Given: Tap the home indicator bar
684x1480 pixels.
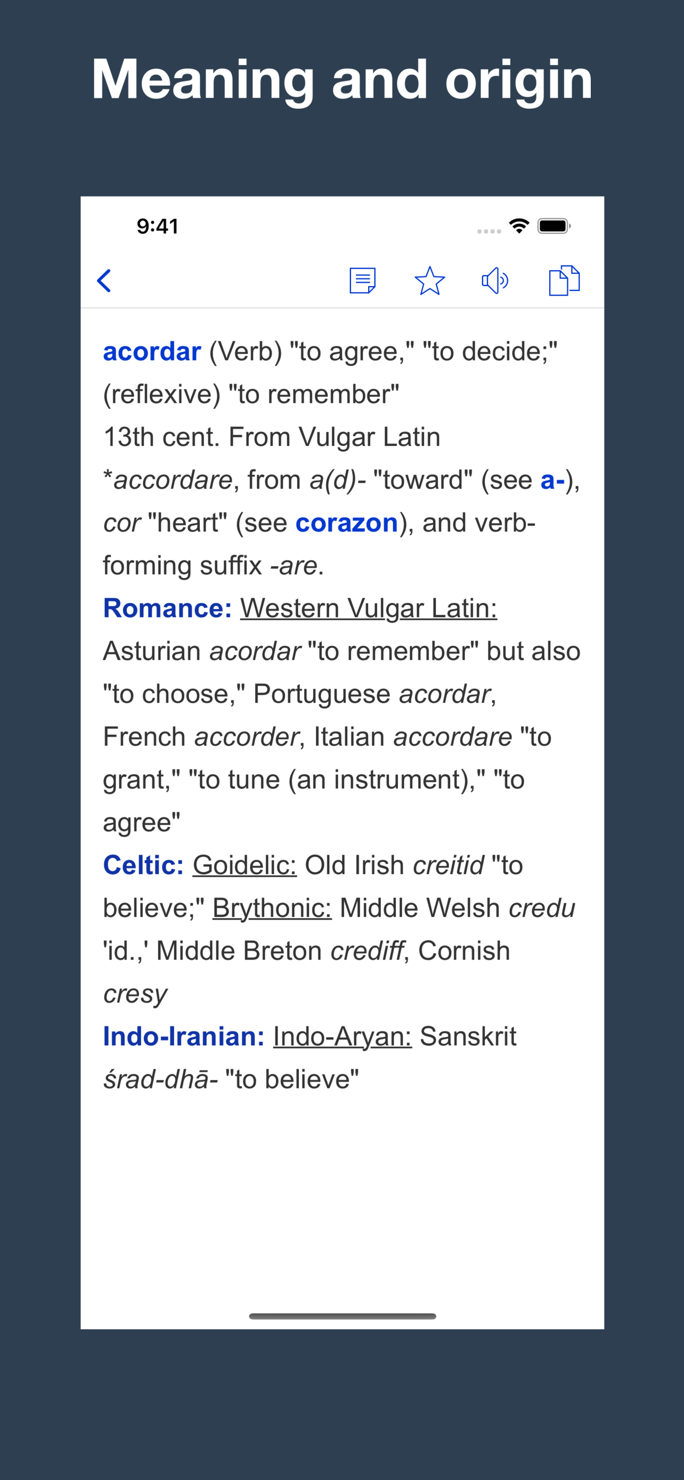Looking at the screenshot, I should pyautogui.click(x=343, y=1316).
